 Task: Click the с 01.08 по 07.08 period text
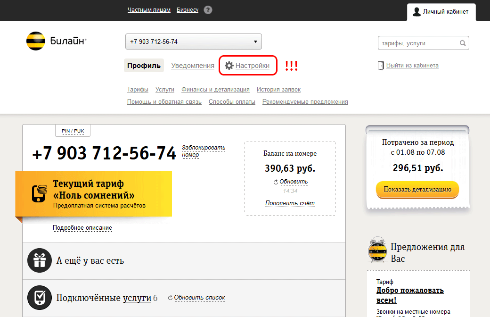point(418,152)
